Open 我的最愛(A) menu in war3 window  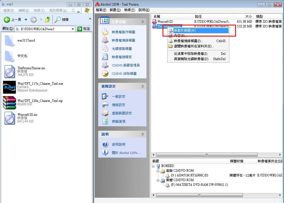(x=58, y=11)
